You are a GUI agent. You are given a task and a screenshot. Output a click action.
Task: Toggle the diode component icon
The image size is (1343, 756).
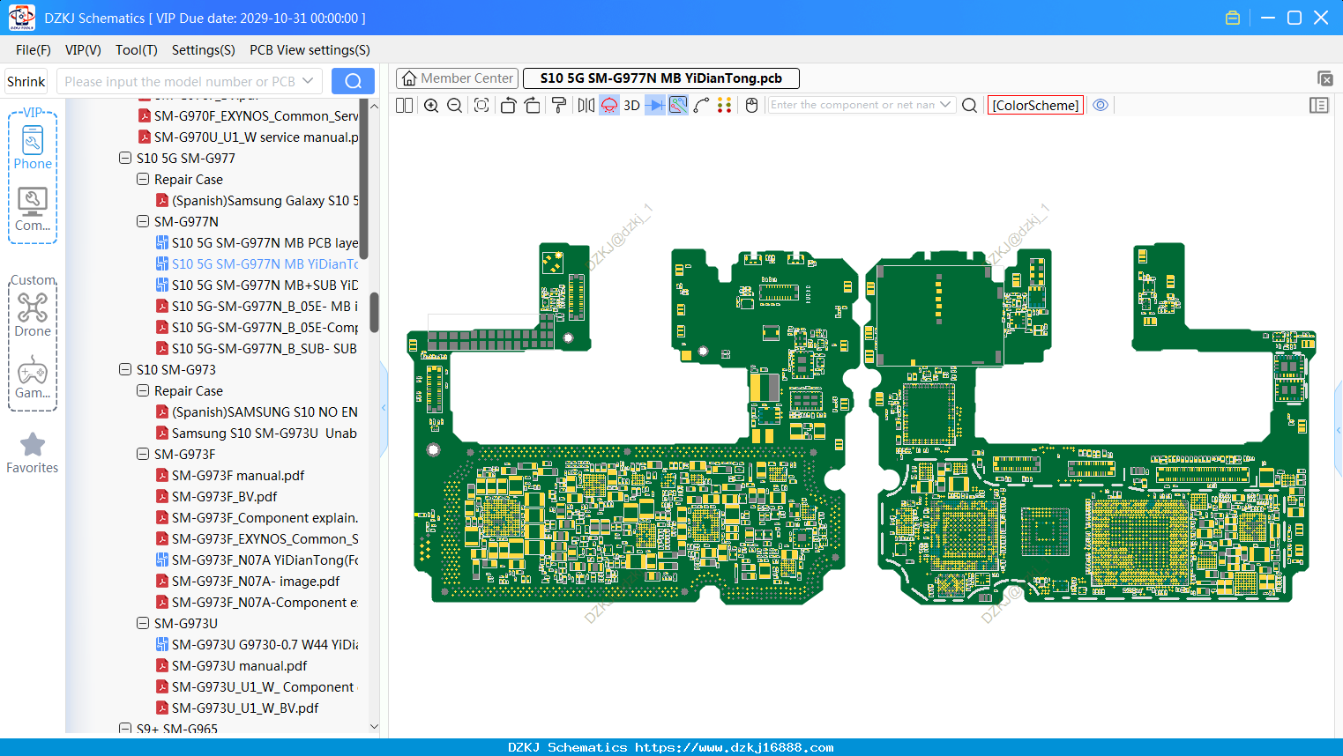coord(655,105)
